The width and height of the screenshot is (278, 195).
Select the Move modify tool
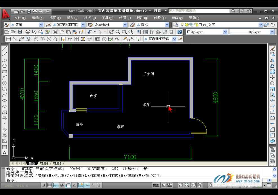point(272,77)
